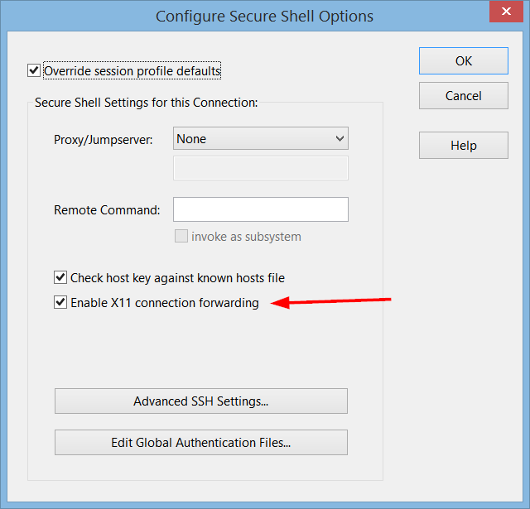Click the Proxy/Jumpserver dropdown chevron arrow

339,139
